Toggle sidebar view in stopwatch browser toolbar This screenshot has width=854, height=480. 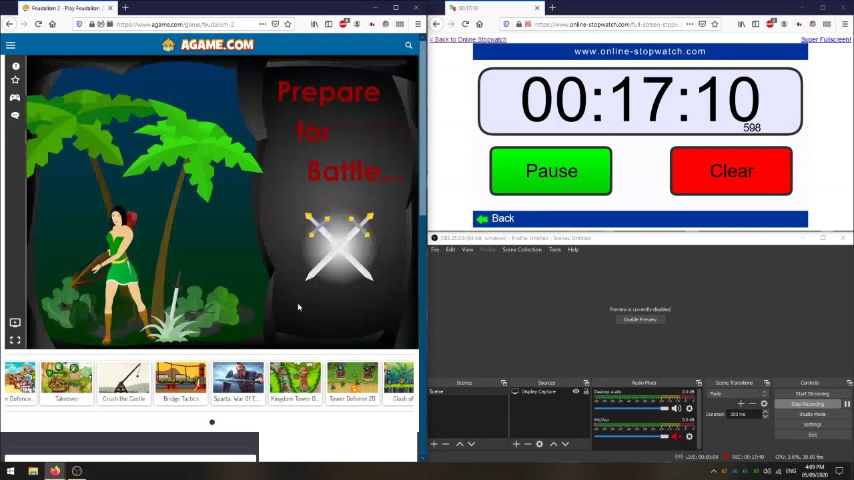click(x=755, y=24)
